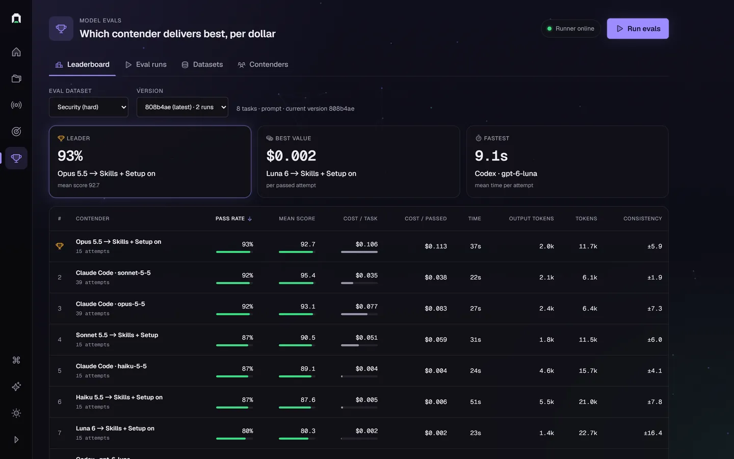734x459 pixels.
Task: Open the broadcast signal icon in sidebar
Action: point(16,105)
